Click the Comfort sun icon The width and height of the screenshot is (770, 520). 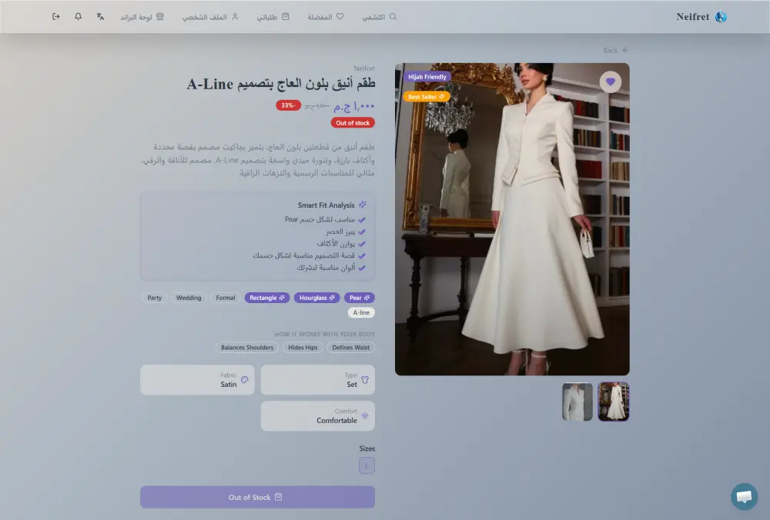tap(365, 416)
